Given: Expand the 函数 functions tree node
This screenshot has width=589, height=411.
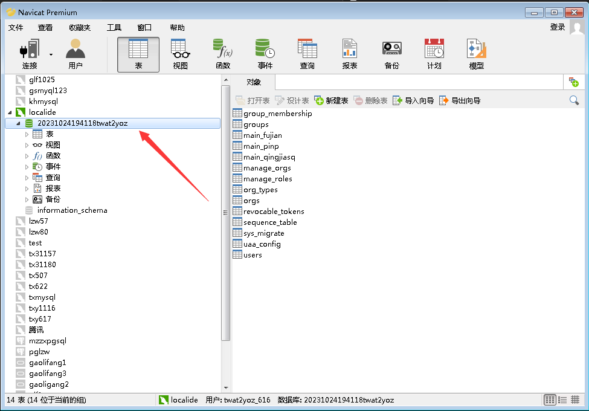Looking at the screenshot, I should click(27, 156).
